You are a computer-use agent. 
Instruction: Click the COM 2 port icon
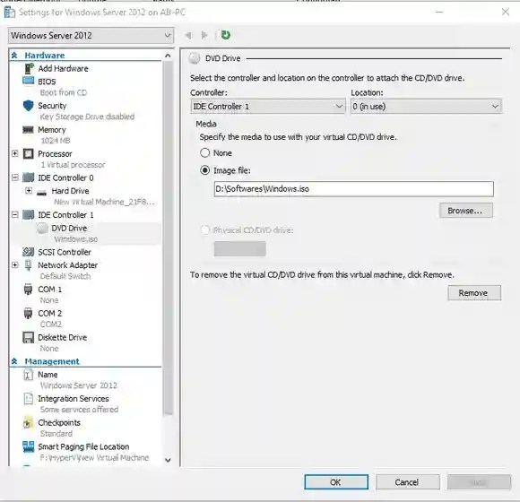28,314
